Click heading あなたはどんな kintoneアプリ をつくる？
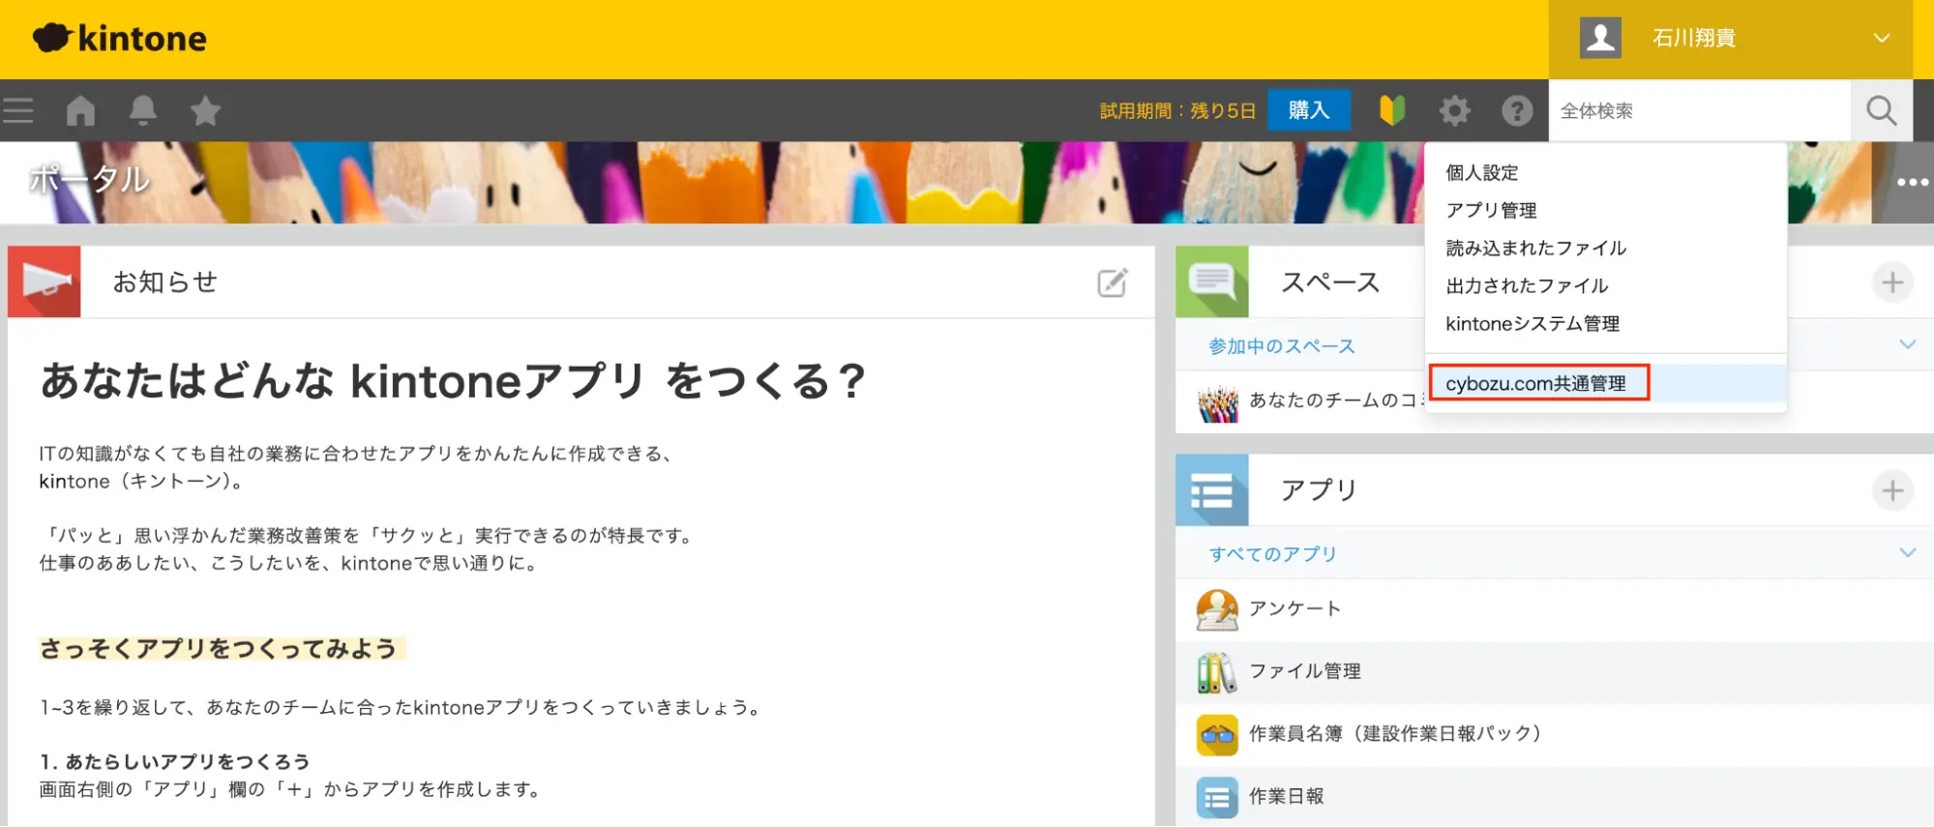The height and width of the screenshot is (827, 1934). pos(453,381)
